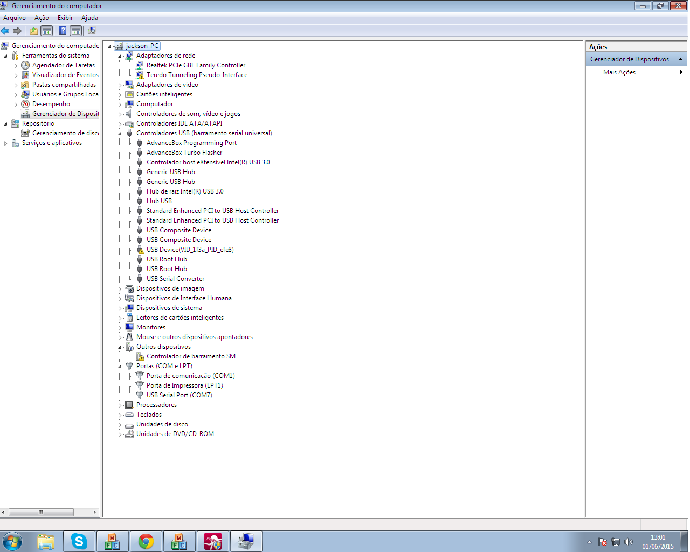Click the Unidades de DVD/CD-ROM icon

click(129, 434)
